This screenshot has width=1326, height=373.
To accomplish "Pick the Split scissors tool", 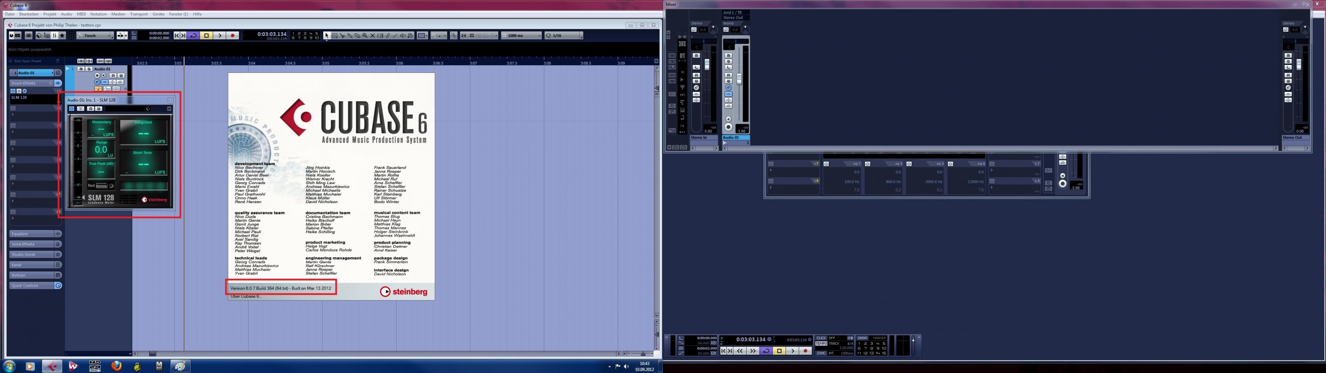I will [x=342, y=35].
